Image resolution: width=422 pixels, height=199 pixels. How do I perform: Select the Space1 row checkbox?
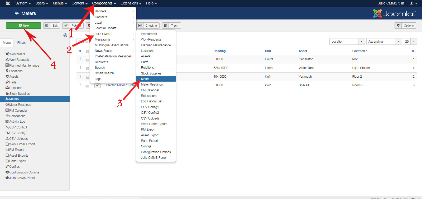[x=88, y=86]
